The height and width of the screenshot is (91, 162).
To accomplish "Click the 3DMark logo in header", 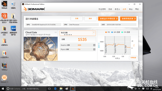I will tap(34, 9).
